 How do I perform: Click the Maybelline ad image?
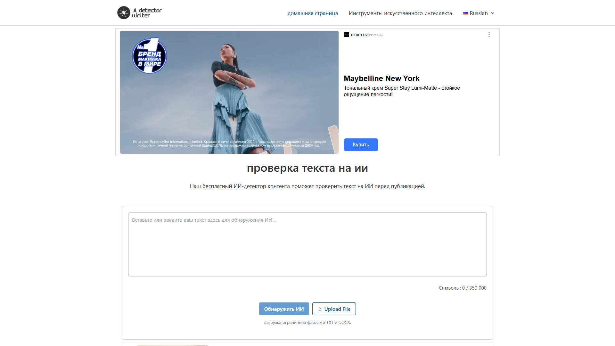click(x=229, y=92)
